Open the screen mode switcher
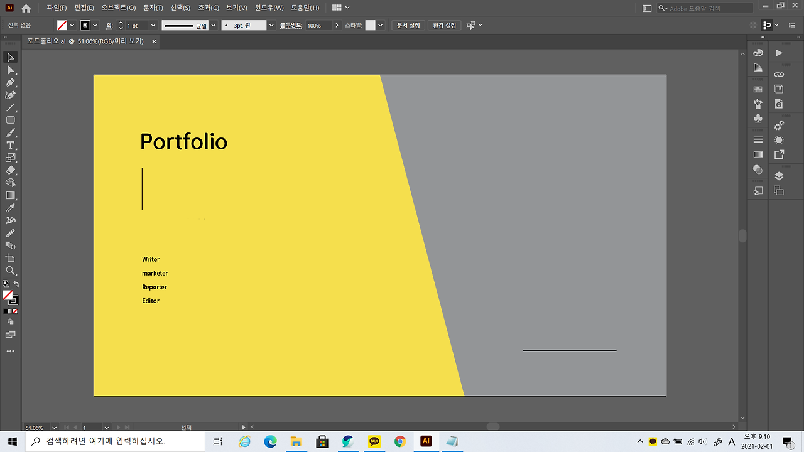804x452 pixels. tap(11, 335)
